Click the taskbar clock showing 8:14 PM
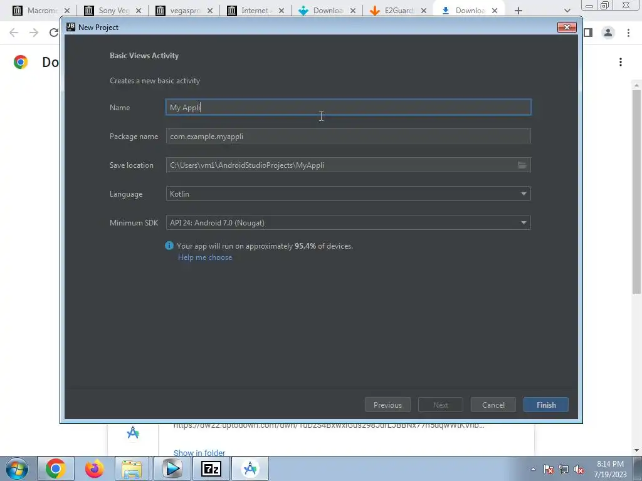Image resolution: width=642 pixels, height=481 pixels. click(610, 469)
